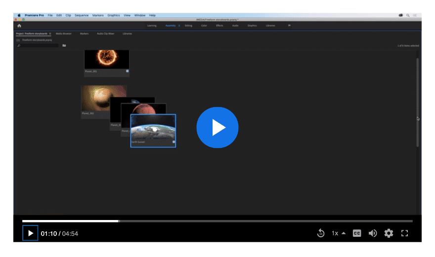Click the Premiere Pro home icon
Image resolution: width=435 pixels, height=257 pixels.
[19, 25]
